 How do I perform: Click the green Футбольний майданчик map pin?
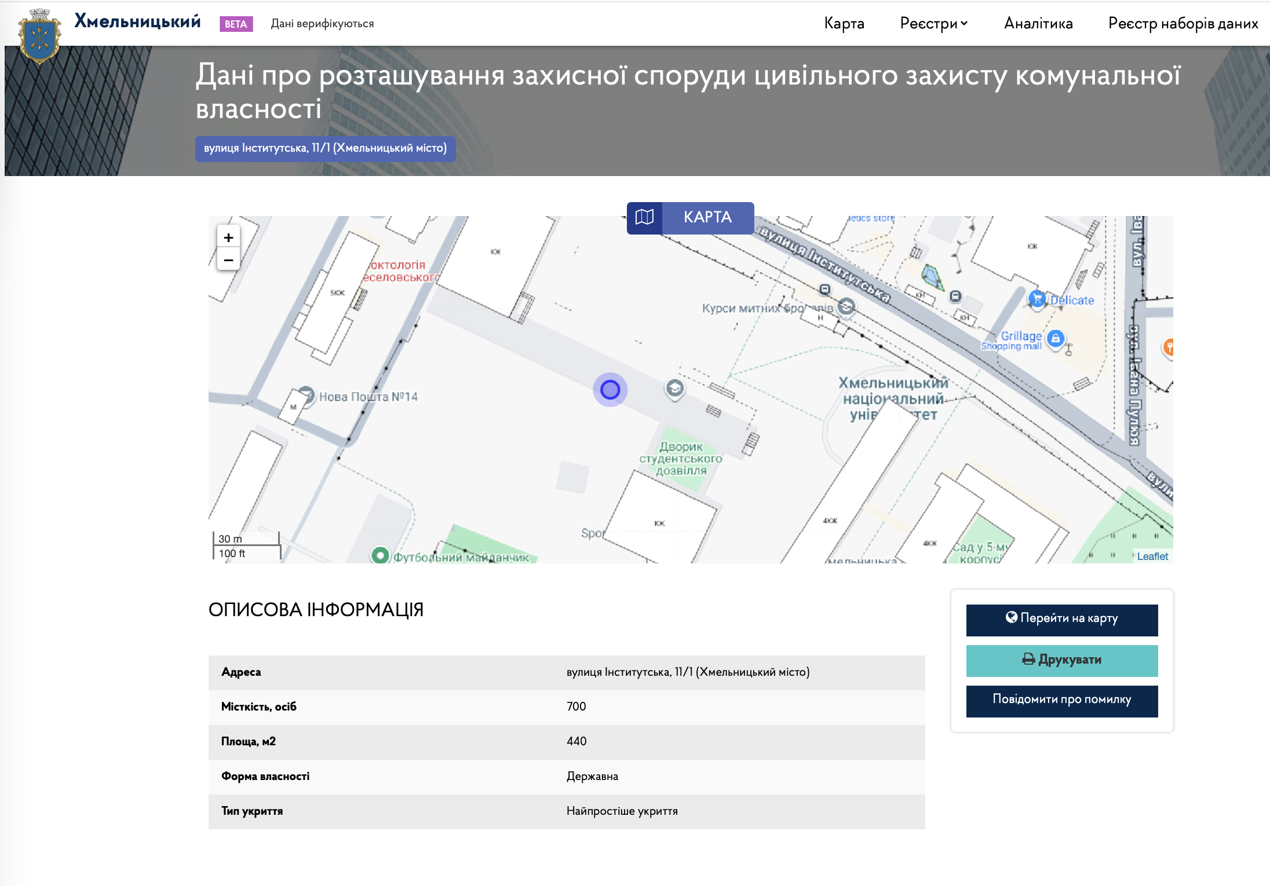click(380, 555)
